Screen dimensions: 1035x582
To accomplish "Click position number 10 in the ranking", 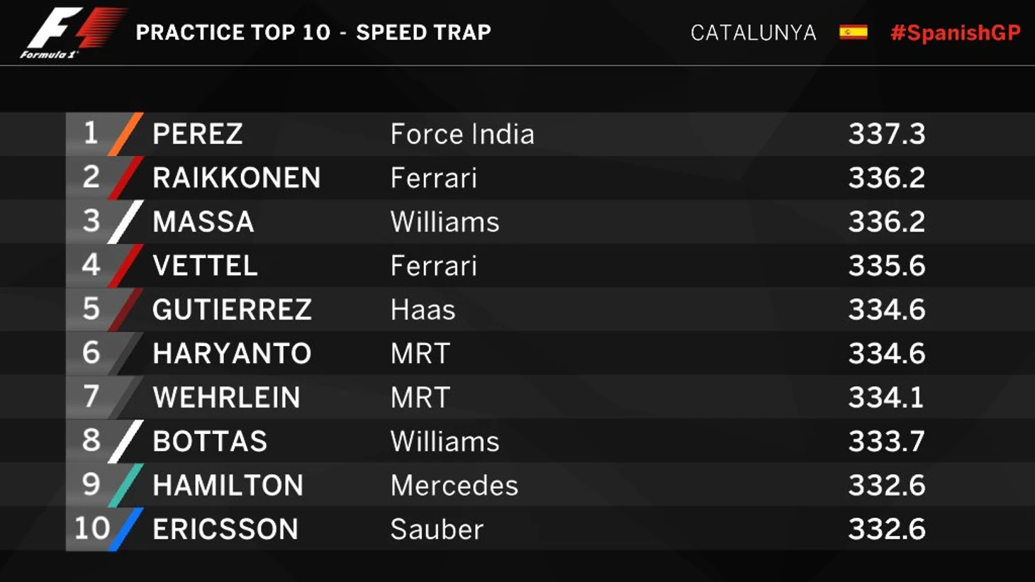I will pyautogui.click(x=92, y=529).
